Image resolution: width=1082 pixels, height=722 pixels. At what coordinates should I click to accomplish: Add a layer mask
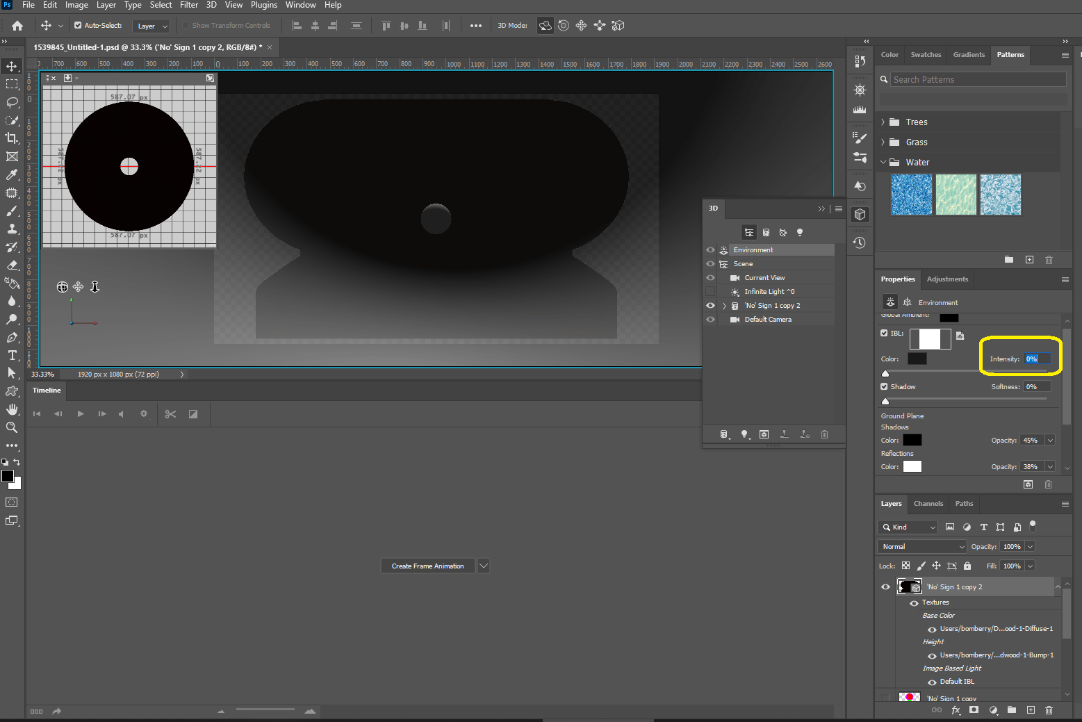coord(974,710)
